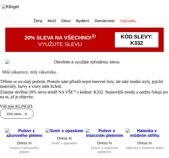Viewport: 169px width, 158px height.
Task: Click the VYUŽIJTE SLEVU banner text
Action: (60, 44)
